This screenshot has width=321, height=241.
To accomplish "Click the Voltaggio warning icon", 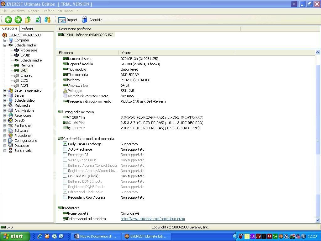I will tap(65, 91).
